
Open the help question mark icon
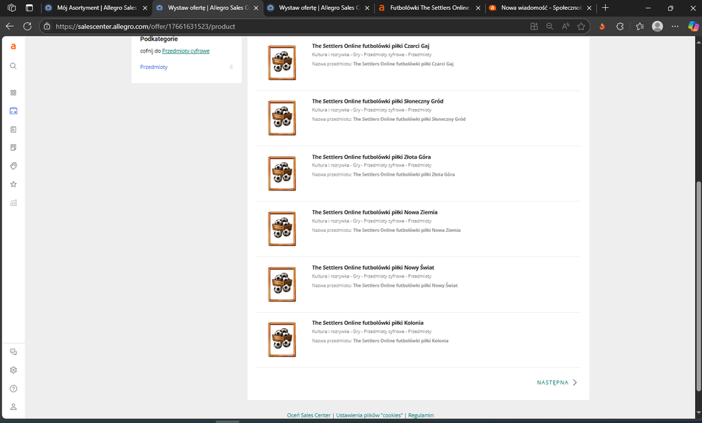(13, 389)
